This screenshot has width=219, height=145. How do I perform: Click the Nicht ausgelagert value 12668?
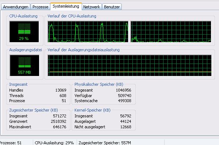click(126, 127)
